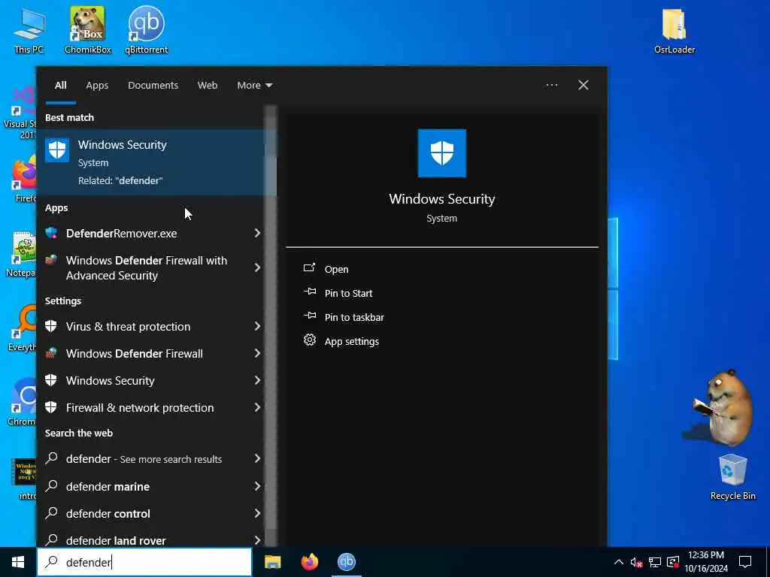The width and height of the screenshot is (770, 577).
Task: Click the large Windows Security shield tile
Action: tap(441, 153)
